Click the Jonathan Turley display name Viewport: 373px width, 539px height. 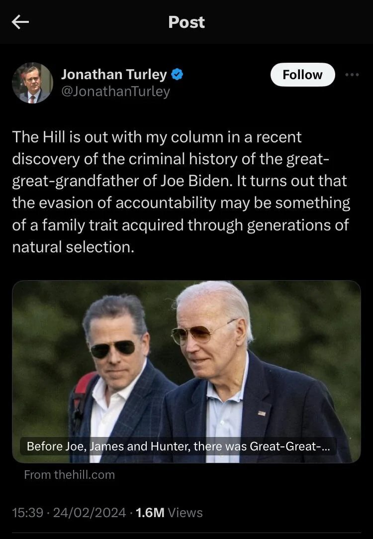pyautogui.click(x=114, y=75)
